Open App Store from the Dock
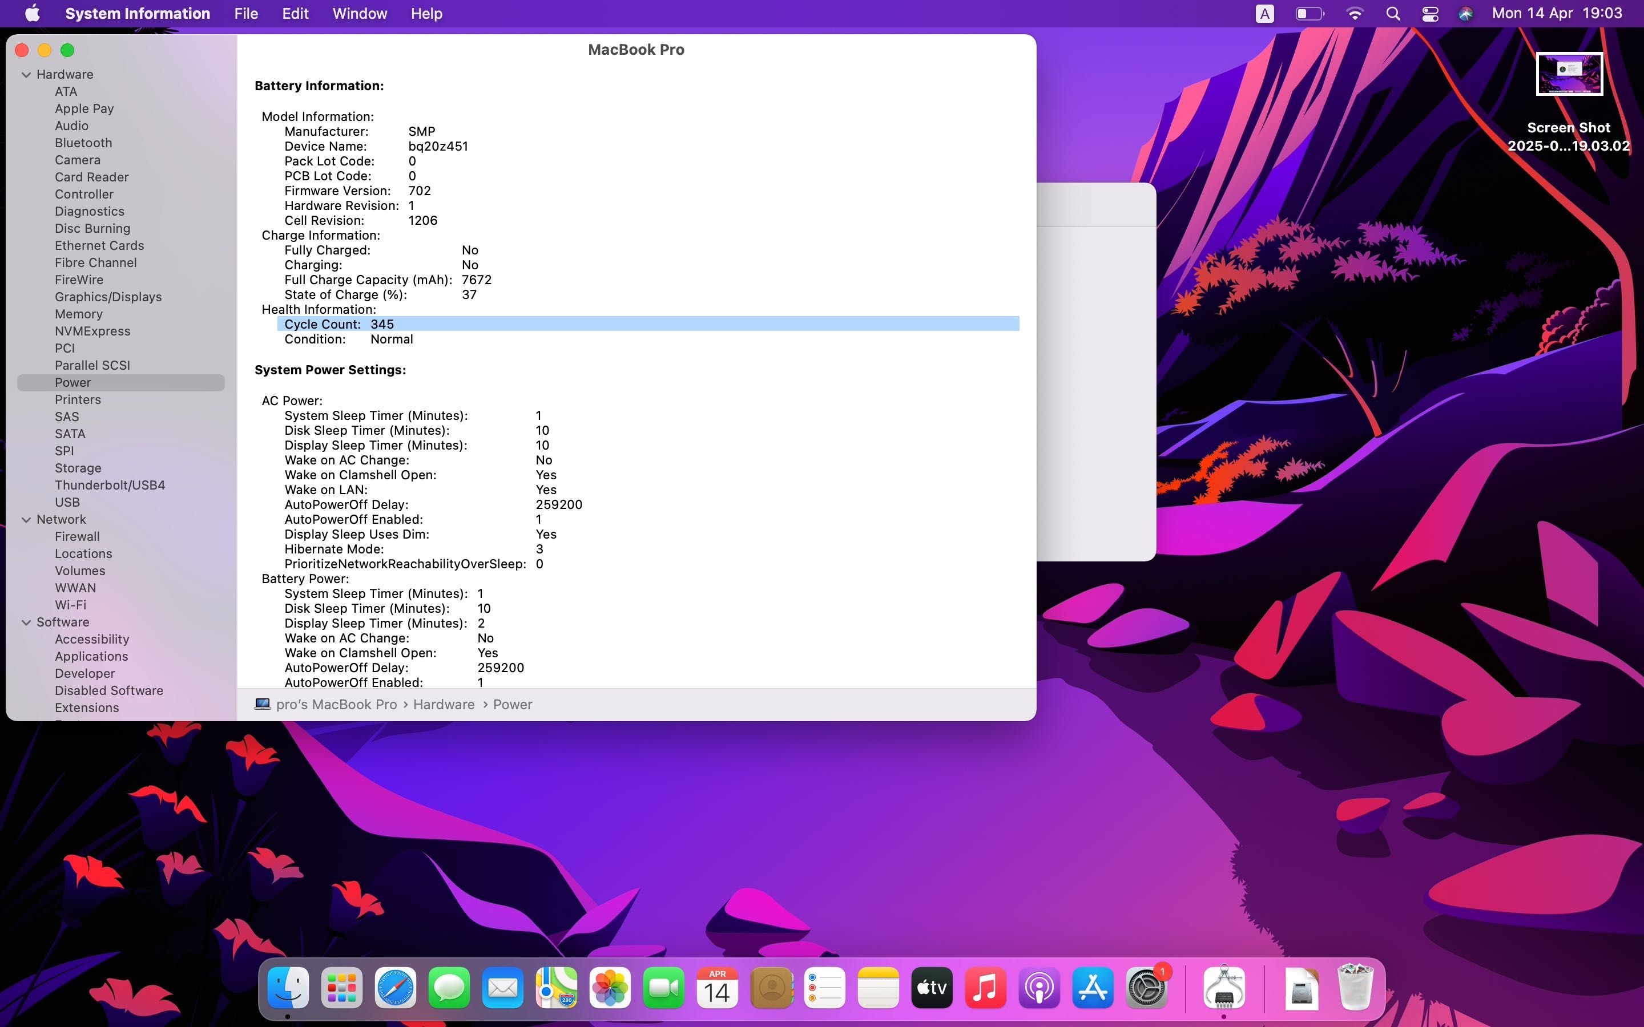The image size is (1644, 1027). click(1093, 988)
